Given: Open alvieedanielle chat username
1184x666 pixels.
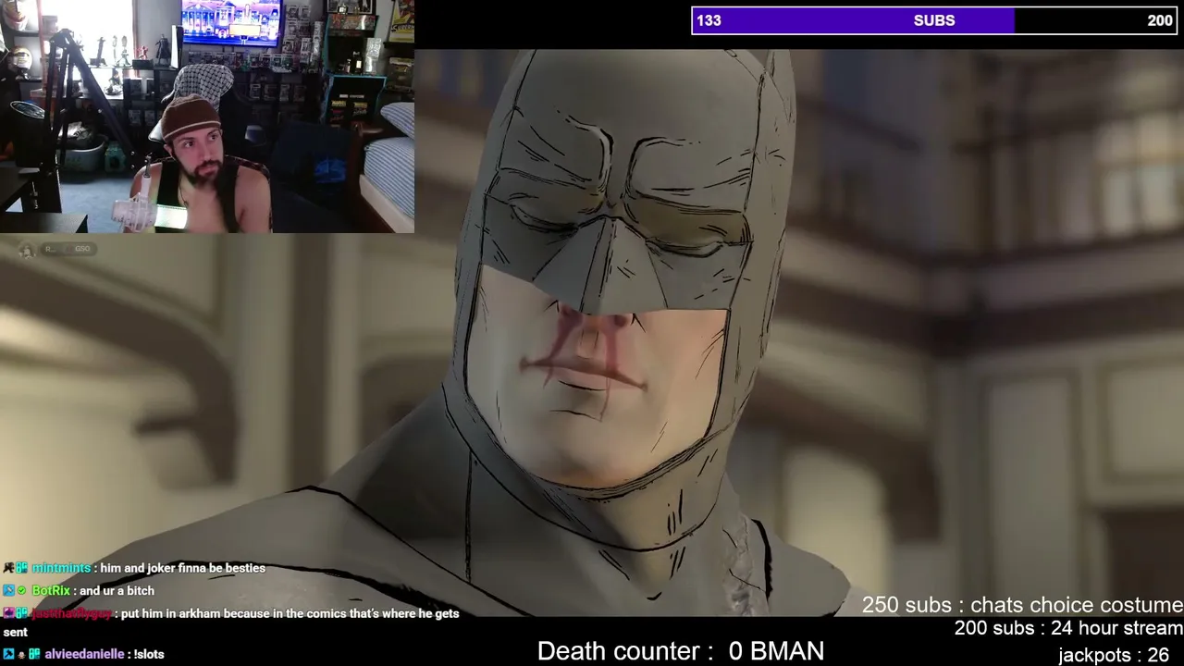Looking at the screenshot, I should 84,654.
